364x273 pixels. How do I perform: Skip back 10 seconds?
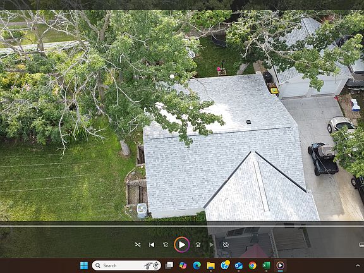click(166, 245)
